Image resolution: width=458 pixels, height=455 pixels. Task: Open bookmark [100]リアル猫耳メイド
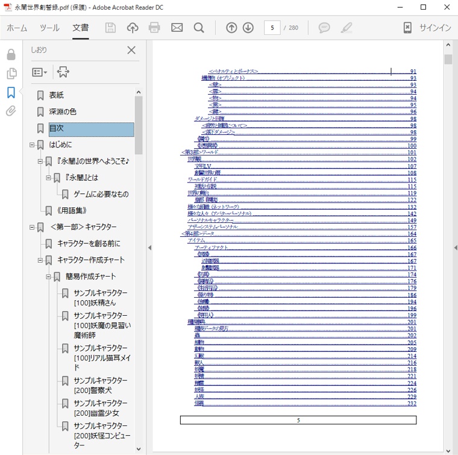102,358
